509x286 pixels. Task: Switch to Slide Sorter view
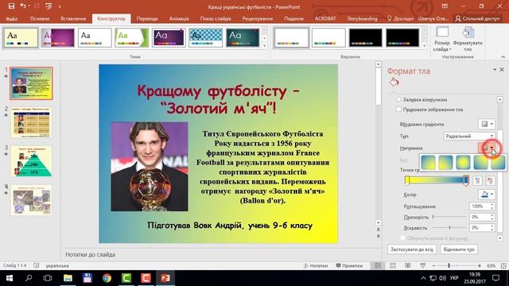[x=393, y=265]
